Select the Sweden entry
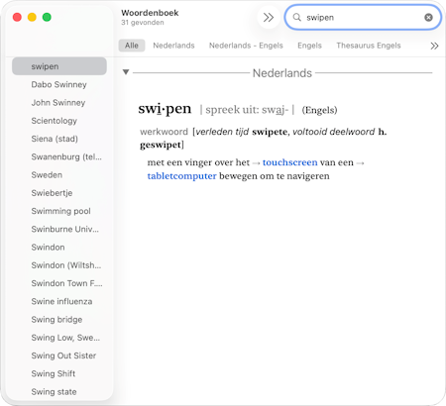This screenshot has width=446, height=406. coord(59,175)
